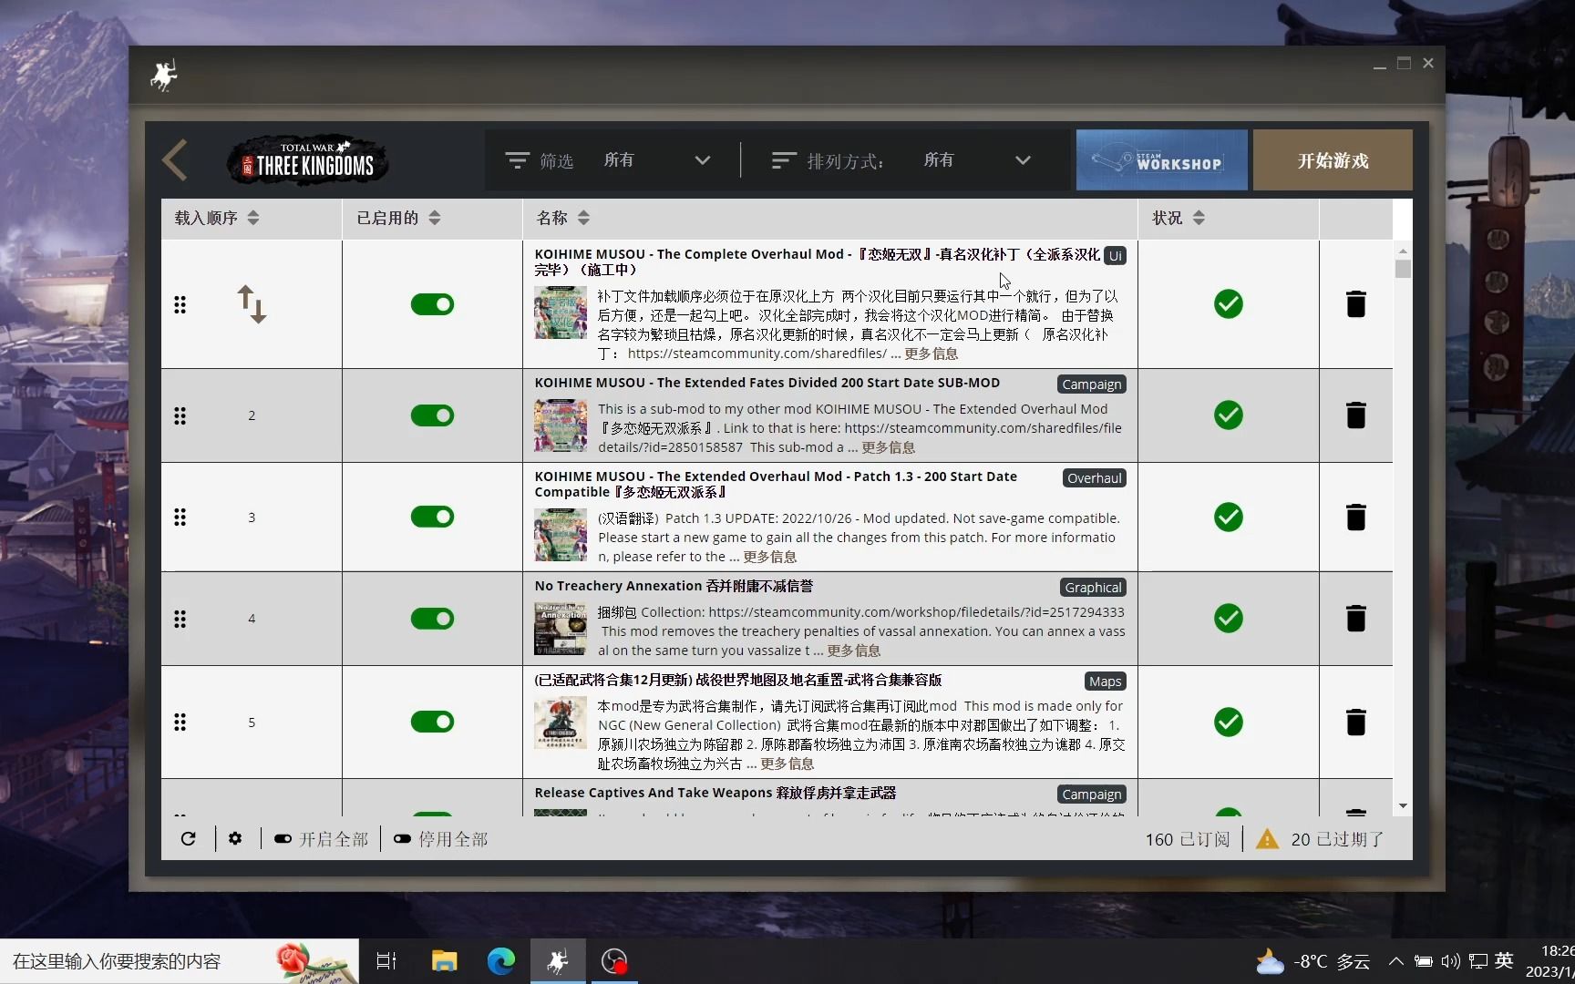Image resolution: width=1575 pixels, height=984 pixels.
Task: Toggle Fates Divided 200 Start Date SUB-MOD
Action: (432, 415)
